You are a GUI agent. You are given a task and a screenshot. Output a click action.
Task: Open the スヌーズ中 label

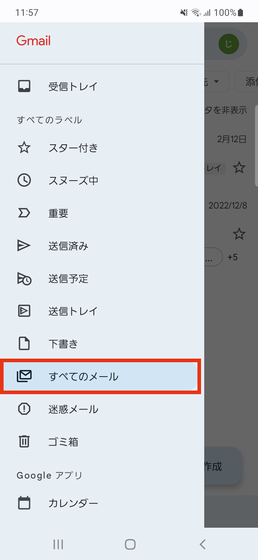[102, 180]
